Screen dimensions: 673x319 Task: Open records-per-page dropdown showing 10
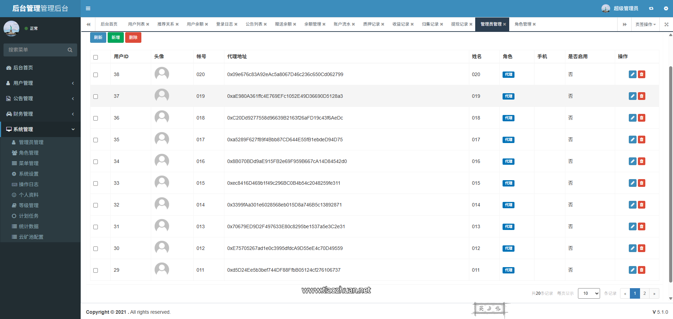(589, 293)
